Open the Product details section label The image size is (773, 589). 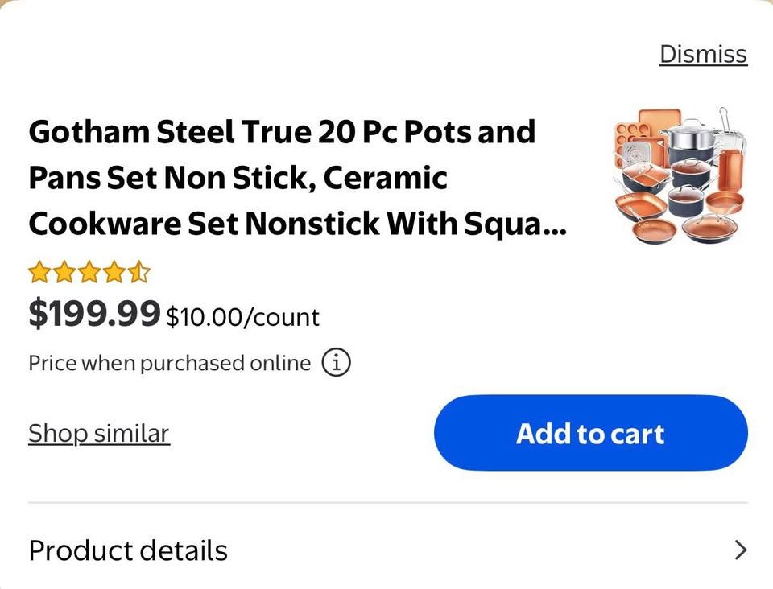[x=128, y=550]
